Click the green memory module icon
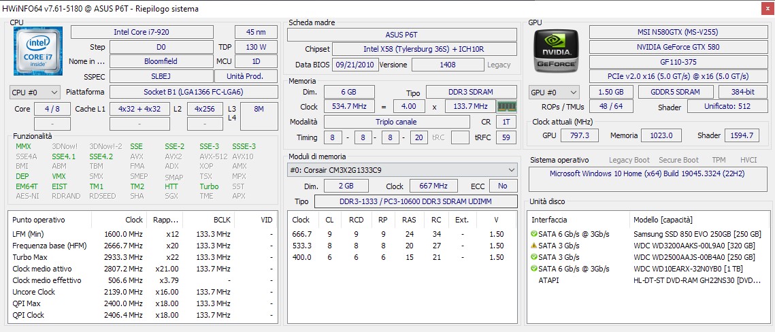Viewport: 775px width, 332px height. pos(507,107)
